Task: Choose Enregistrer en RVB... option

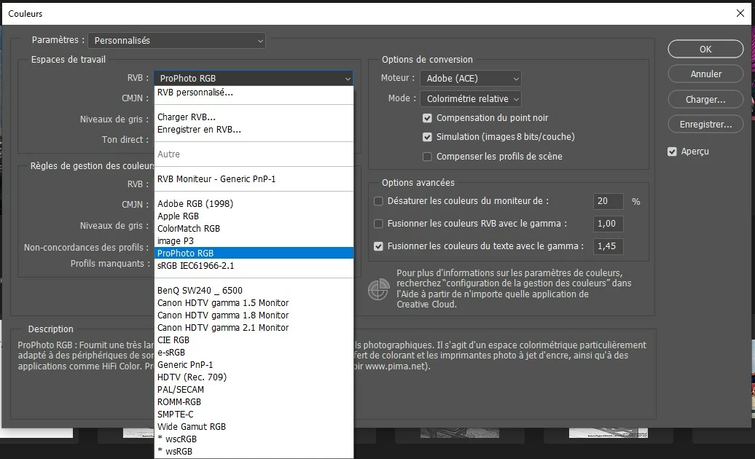Action: 254,130
